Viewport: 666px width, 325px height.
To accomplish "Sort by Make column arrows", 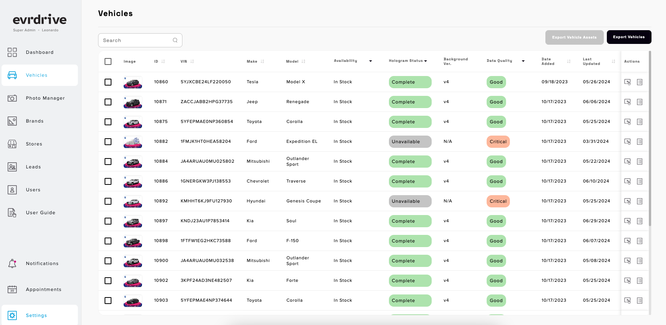I will coord(263,61).
